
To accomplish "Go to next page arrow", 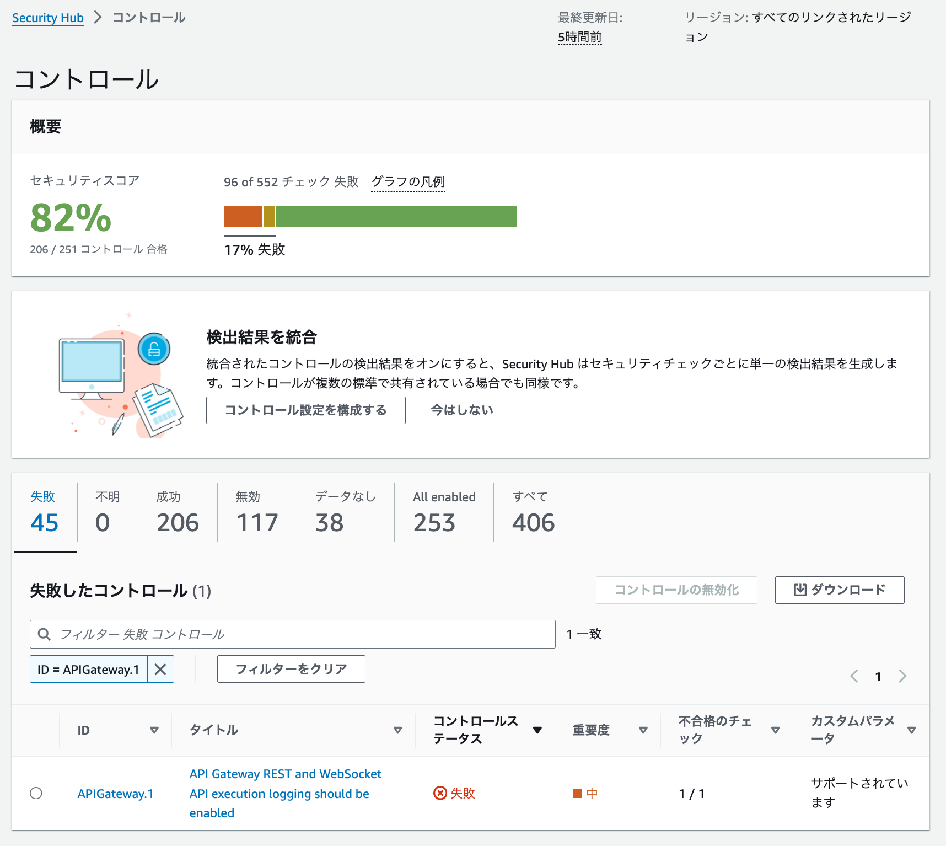I will [902, 676].
